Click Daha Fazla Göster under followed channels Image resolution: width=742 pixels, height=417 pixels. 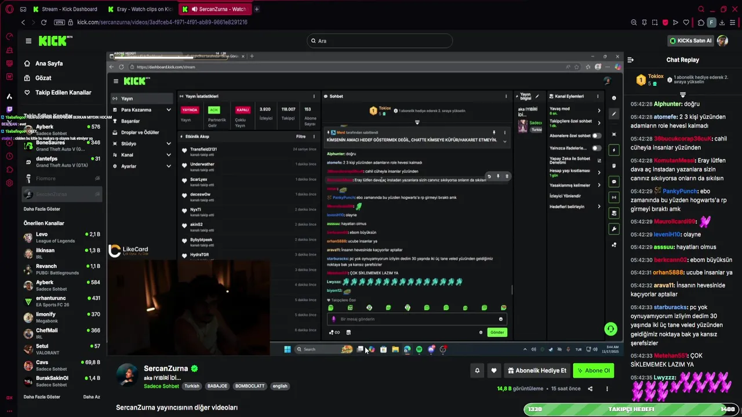pos(42,209)
